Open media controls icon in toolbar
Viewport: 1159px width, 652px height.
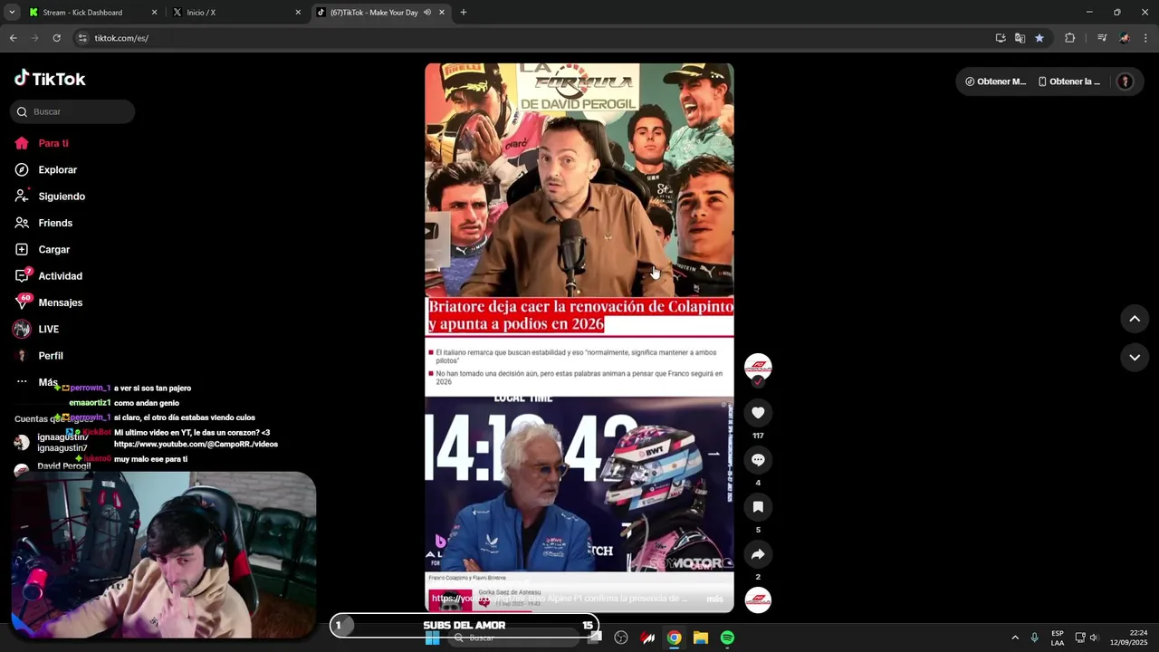[1102, 38]
